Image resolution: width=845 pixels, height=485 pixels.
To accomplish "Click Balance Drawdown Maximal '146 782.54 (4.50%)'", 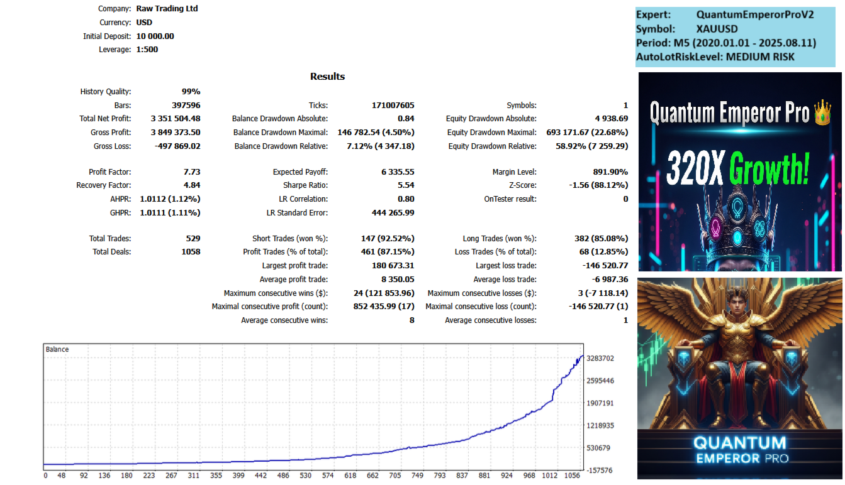I will pos(376,133).
